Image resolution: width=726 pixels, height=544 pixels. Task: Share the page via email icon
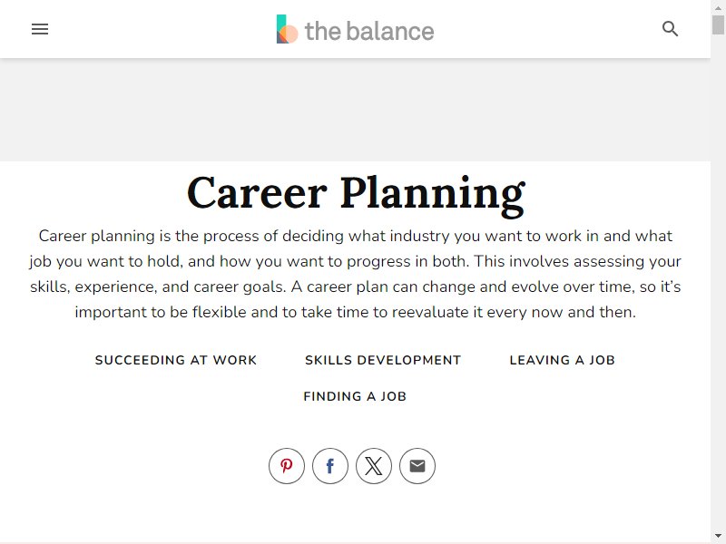tap(417, 466)
